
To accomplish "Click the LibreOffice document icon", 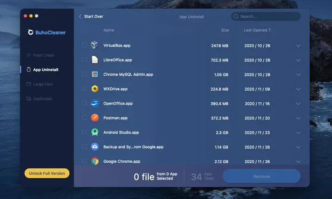I will tap(95, 60).
